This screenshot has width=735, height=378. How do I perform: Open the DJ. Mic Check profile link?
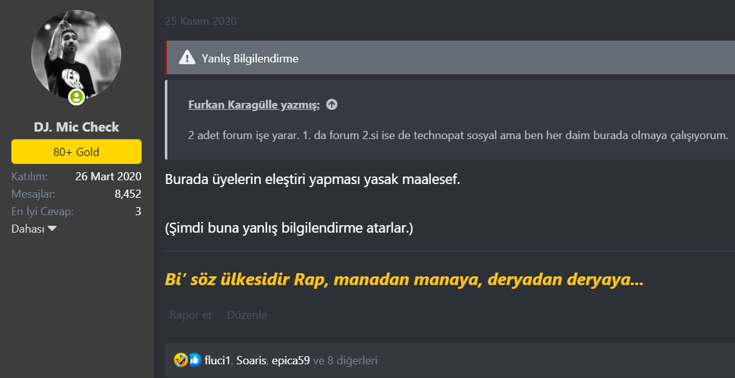[76, 127]
